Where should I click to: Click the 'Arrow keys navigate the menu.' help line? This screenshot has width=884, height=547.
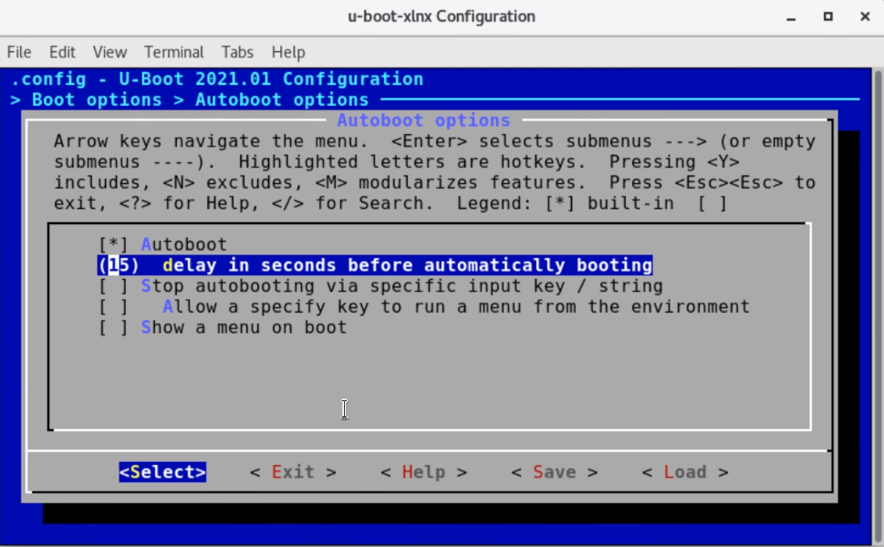click(x=211, y=141)
